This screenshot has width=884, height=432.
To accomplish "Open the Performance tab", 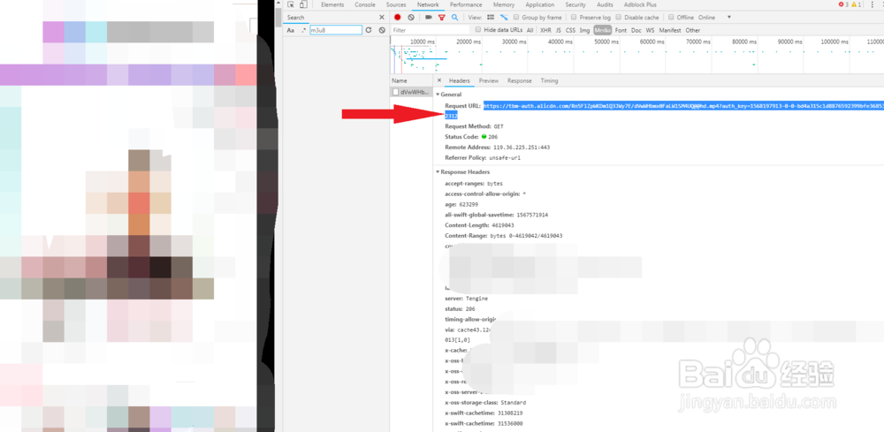I will pos(466,4).
